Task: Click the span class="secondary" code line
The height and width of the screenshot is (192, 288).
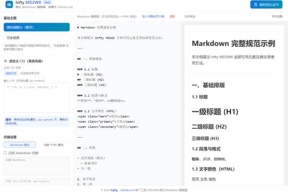Action: (108, 127)
